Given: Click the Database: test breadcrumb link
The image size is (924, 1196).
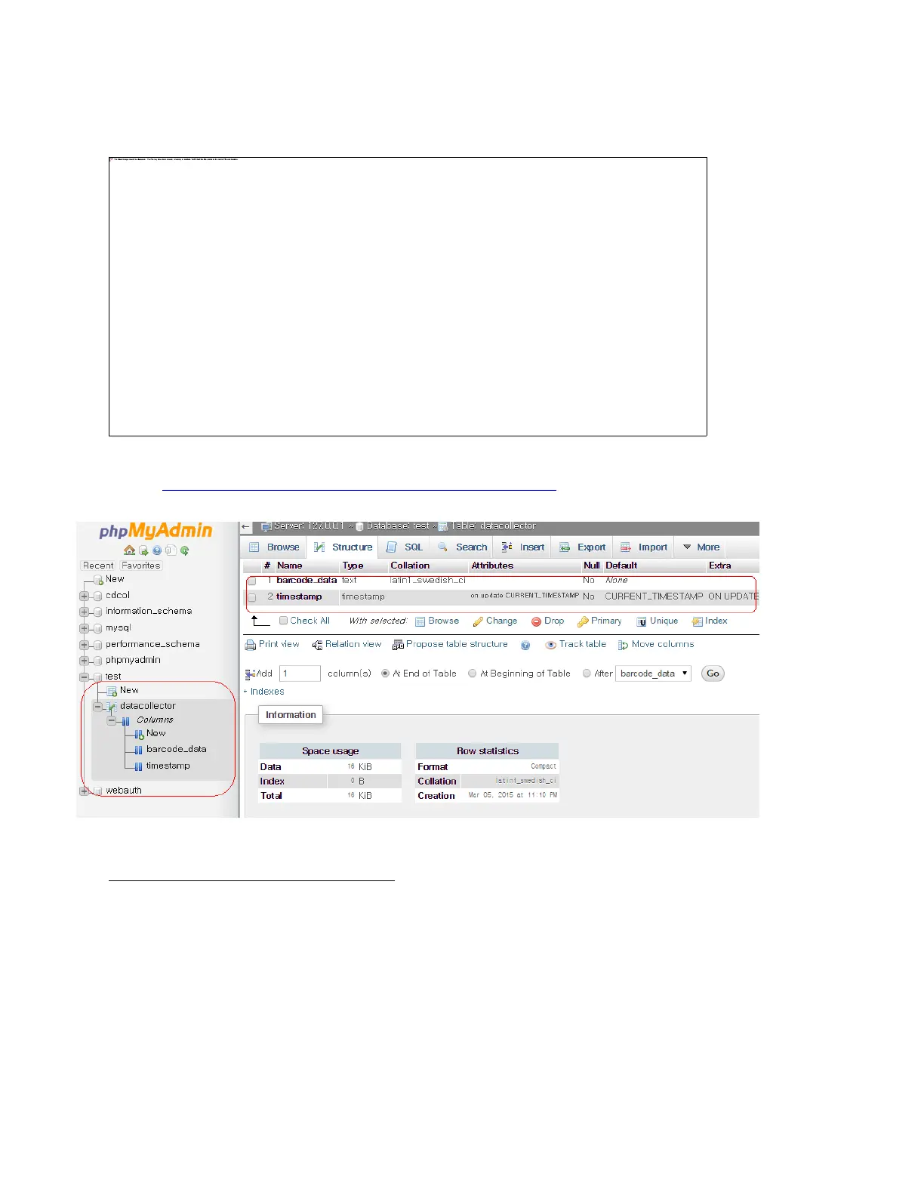Looking at the screenshot, I should click(x=398, y=526).
